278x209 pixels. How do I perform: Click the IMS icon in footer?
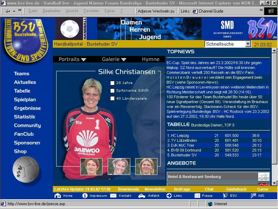coord(253,196)
